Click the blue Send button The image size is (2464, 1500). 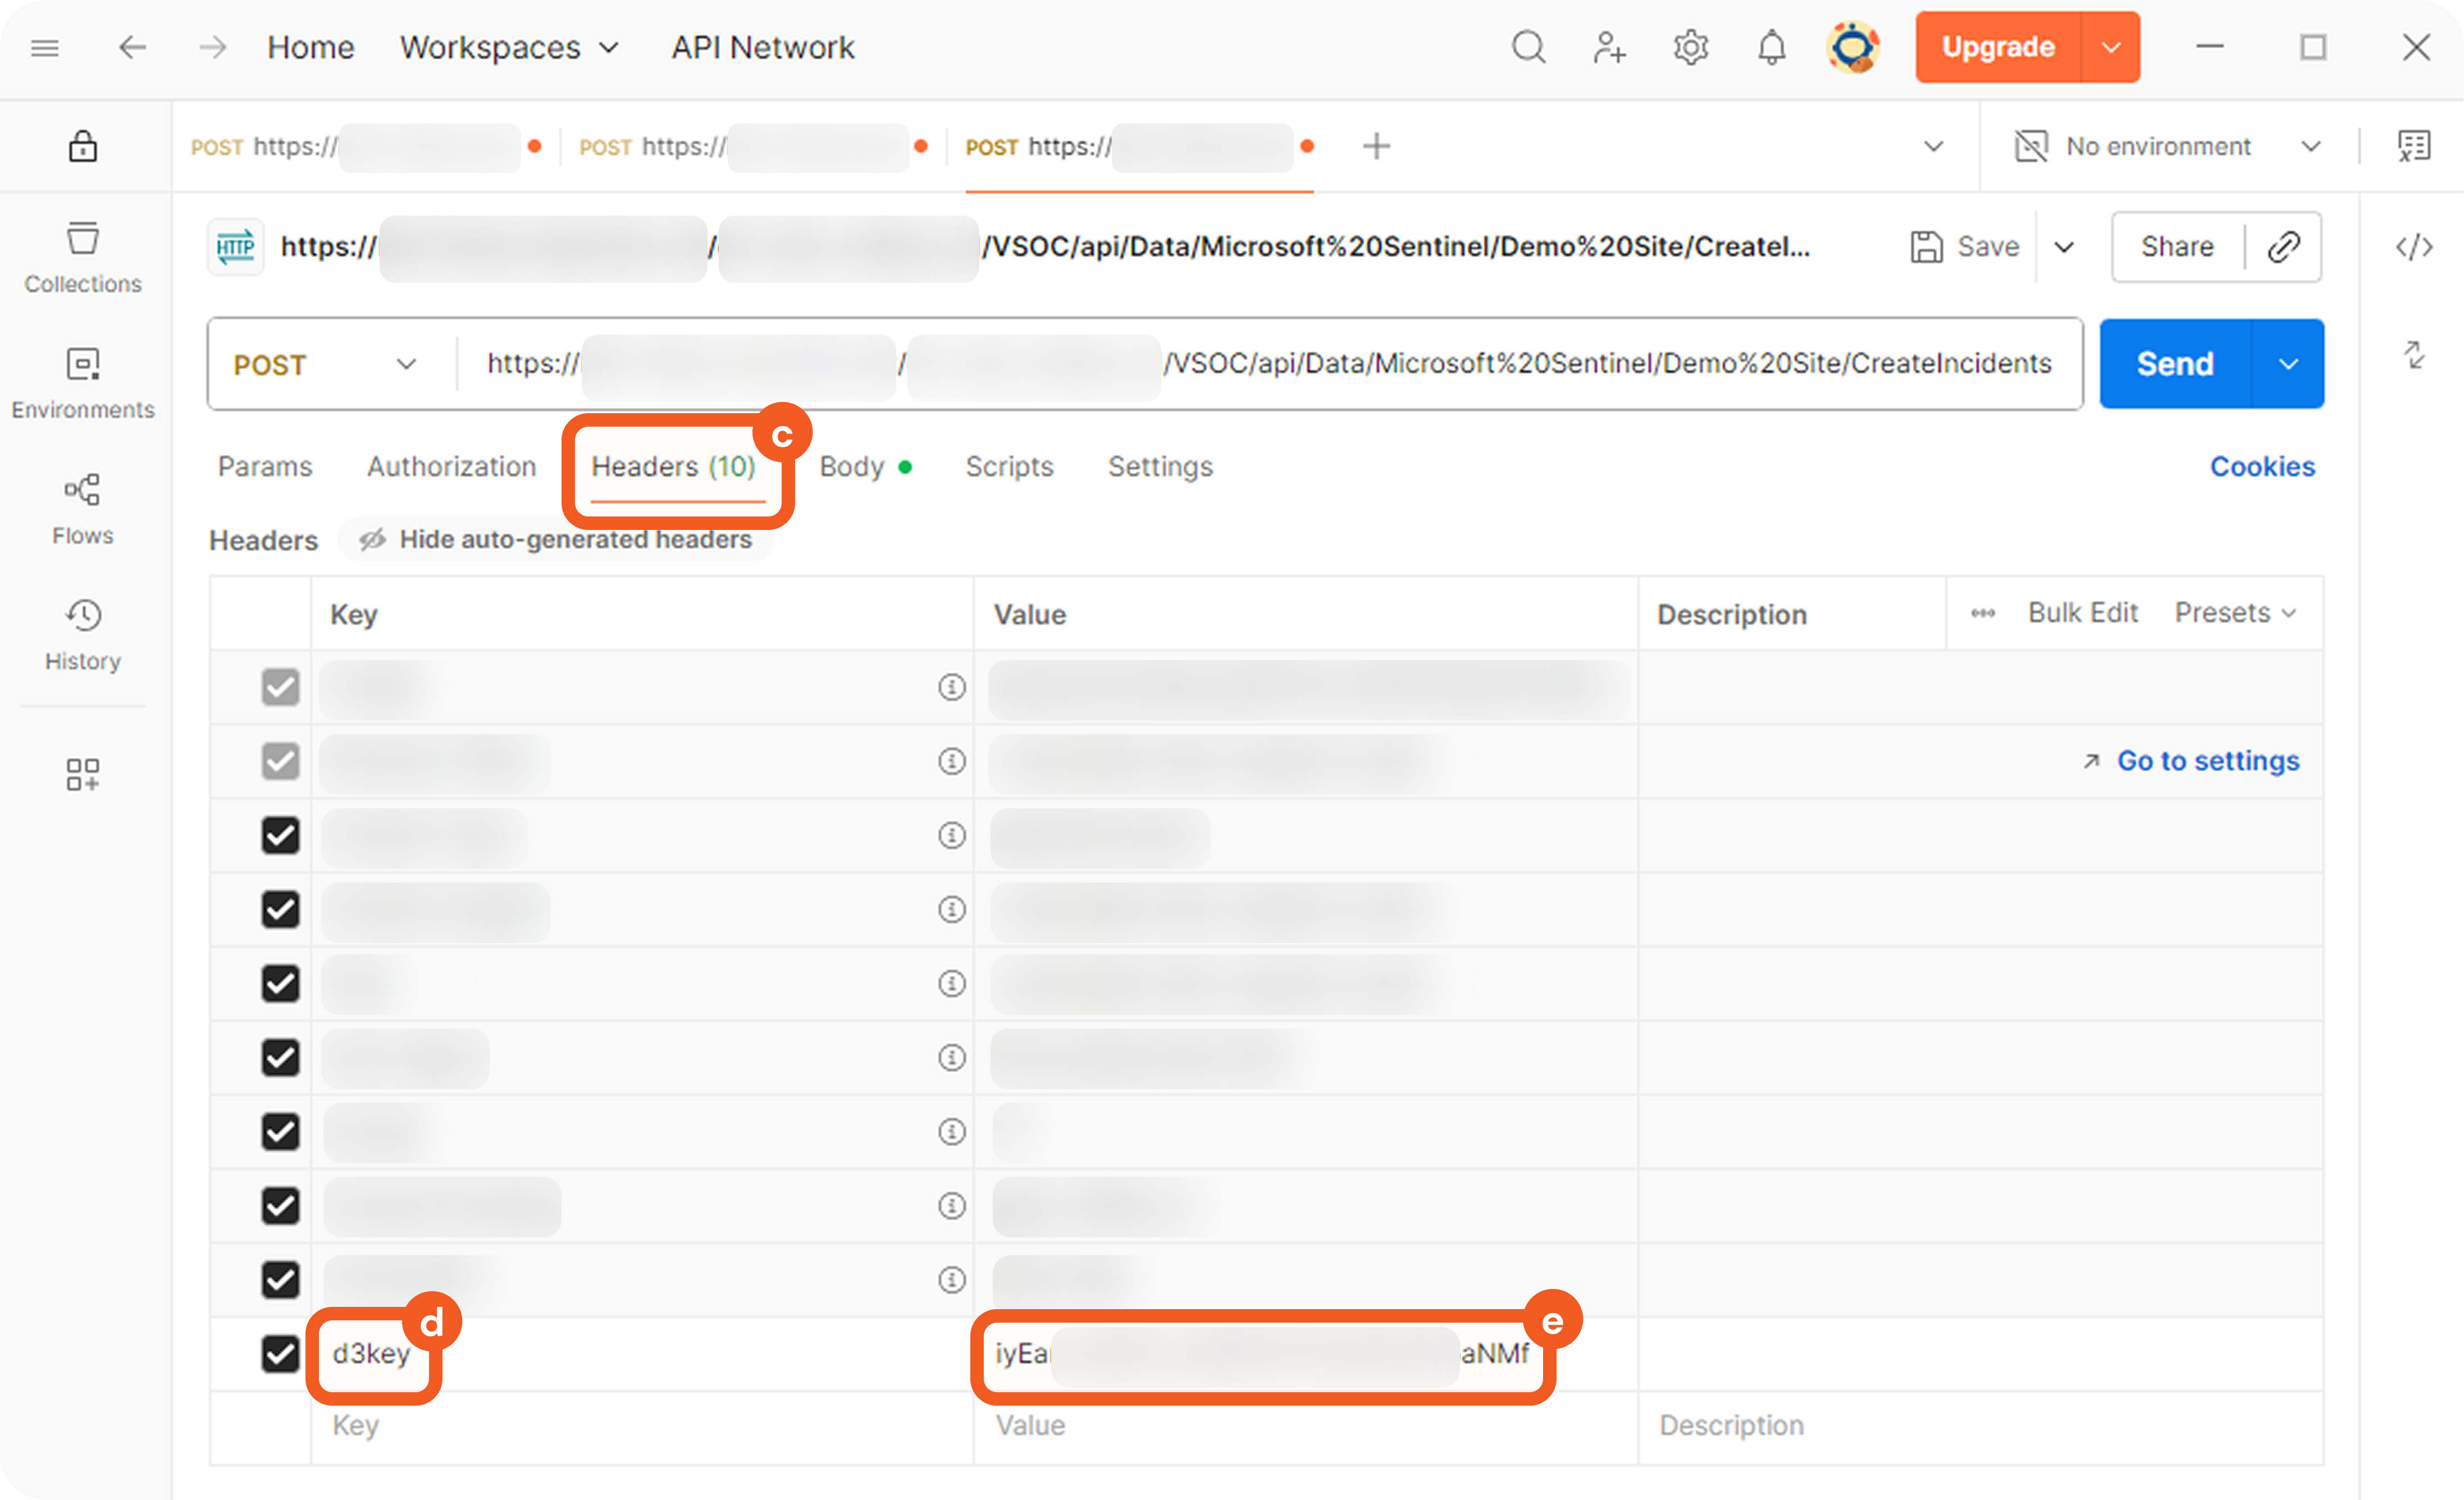[x=2174, y=364]
